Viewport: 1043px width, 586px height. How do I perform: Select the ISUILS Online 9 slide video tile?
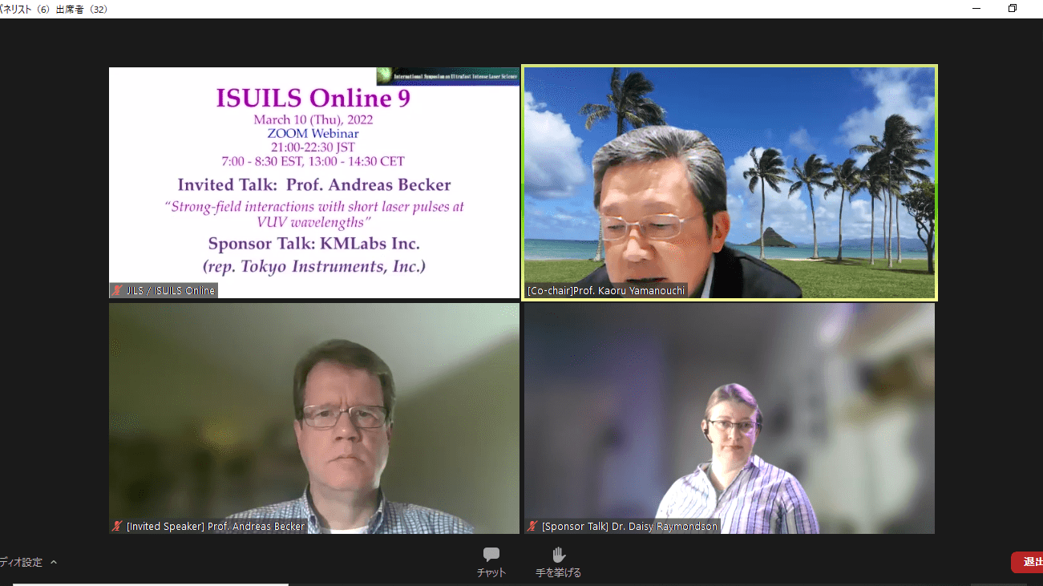314,183
